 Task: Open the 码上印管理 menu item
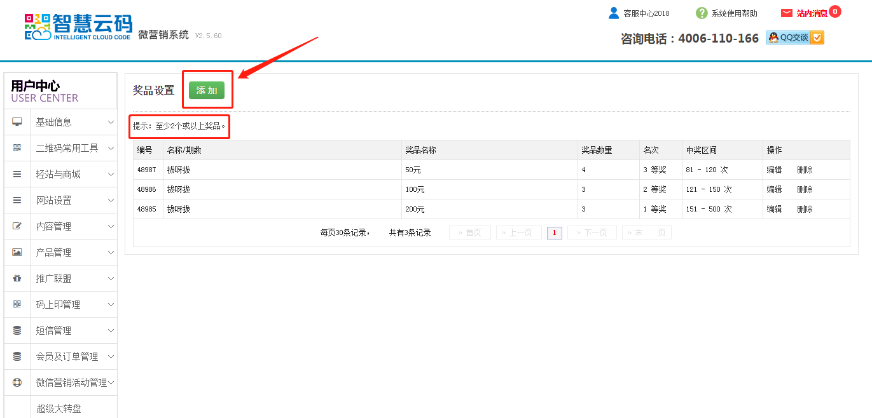[58, 304]
